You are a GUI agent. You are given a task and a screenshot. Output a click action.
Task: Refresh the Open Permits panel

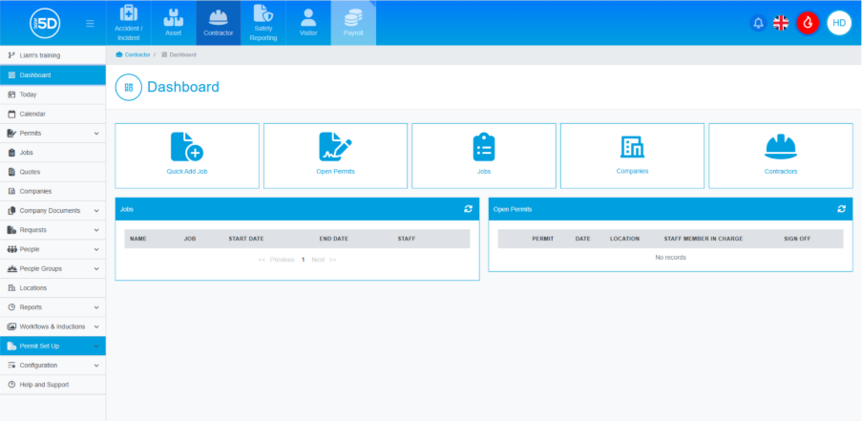841,208
